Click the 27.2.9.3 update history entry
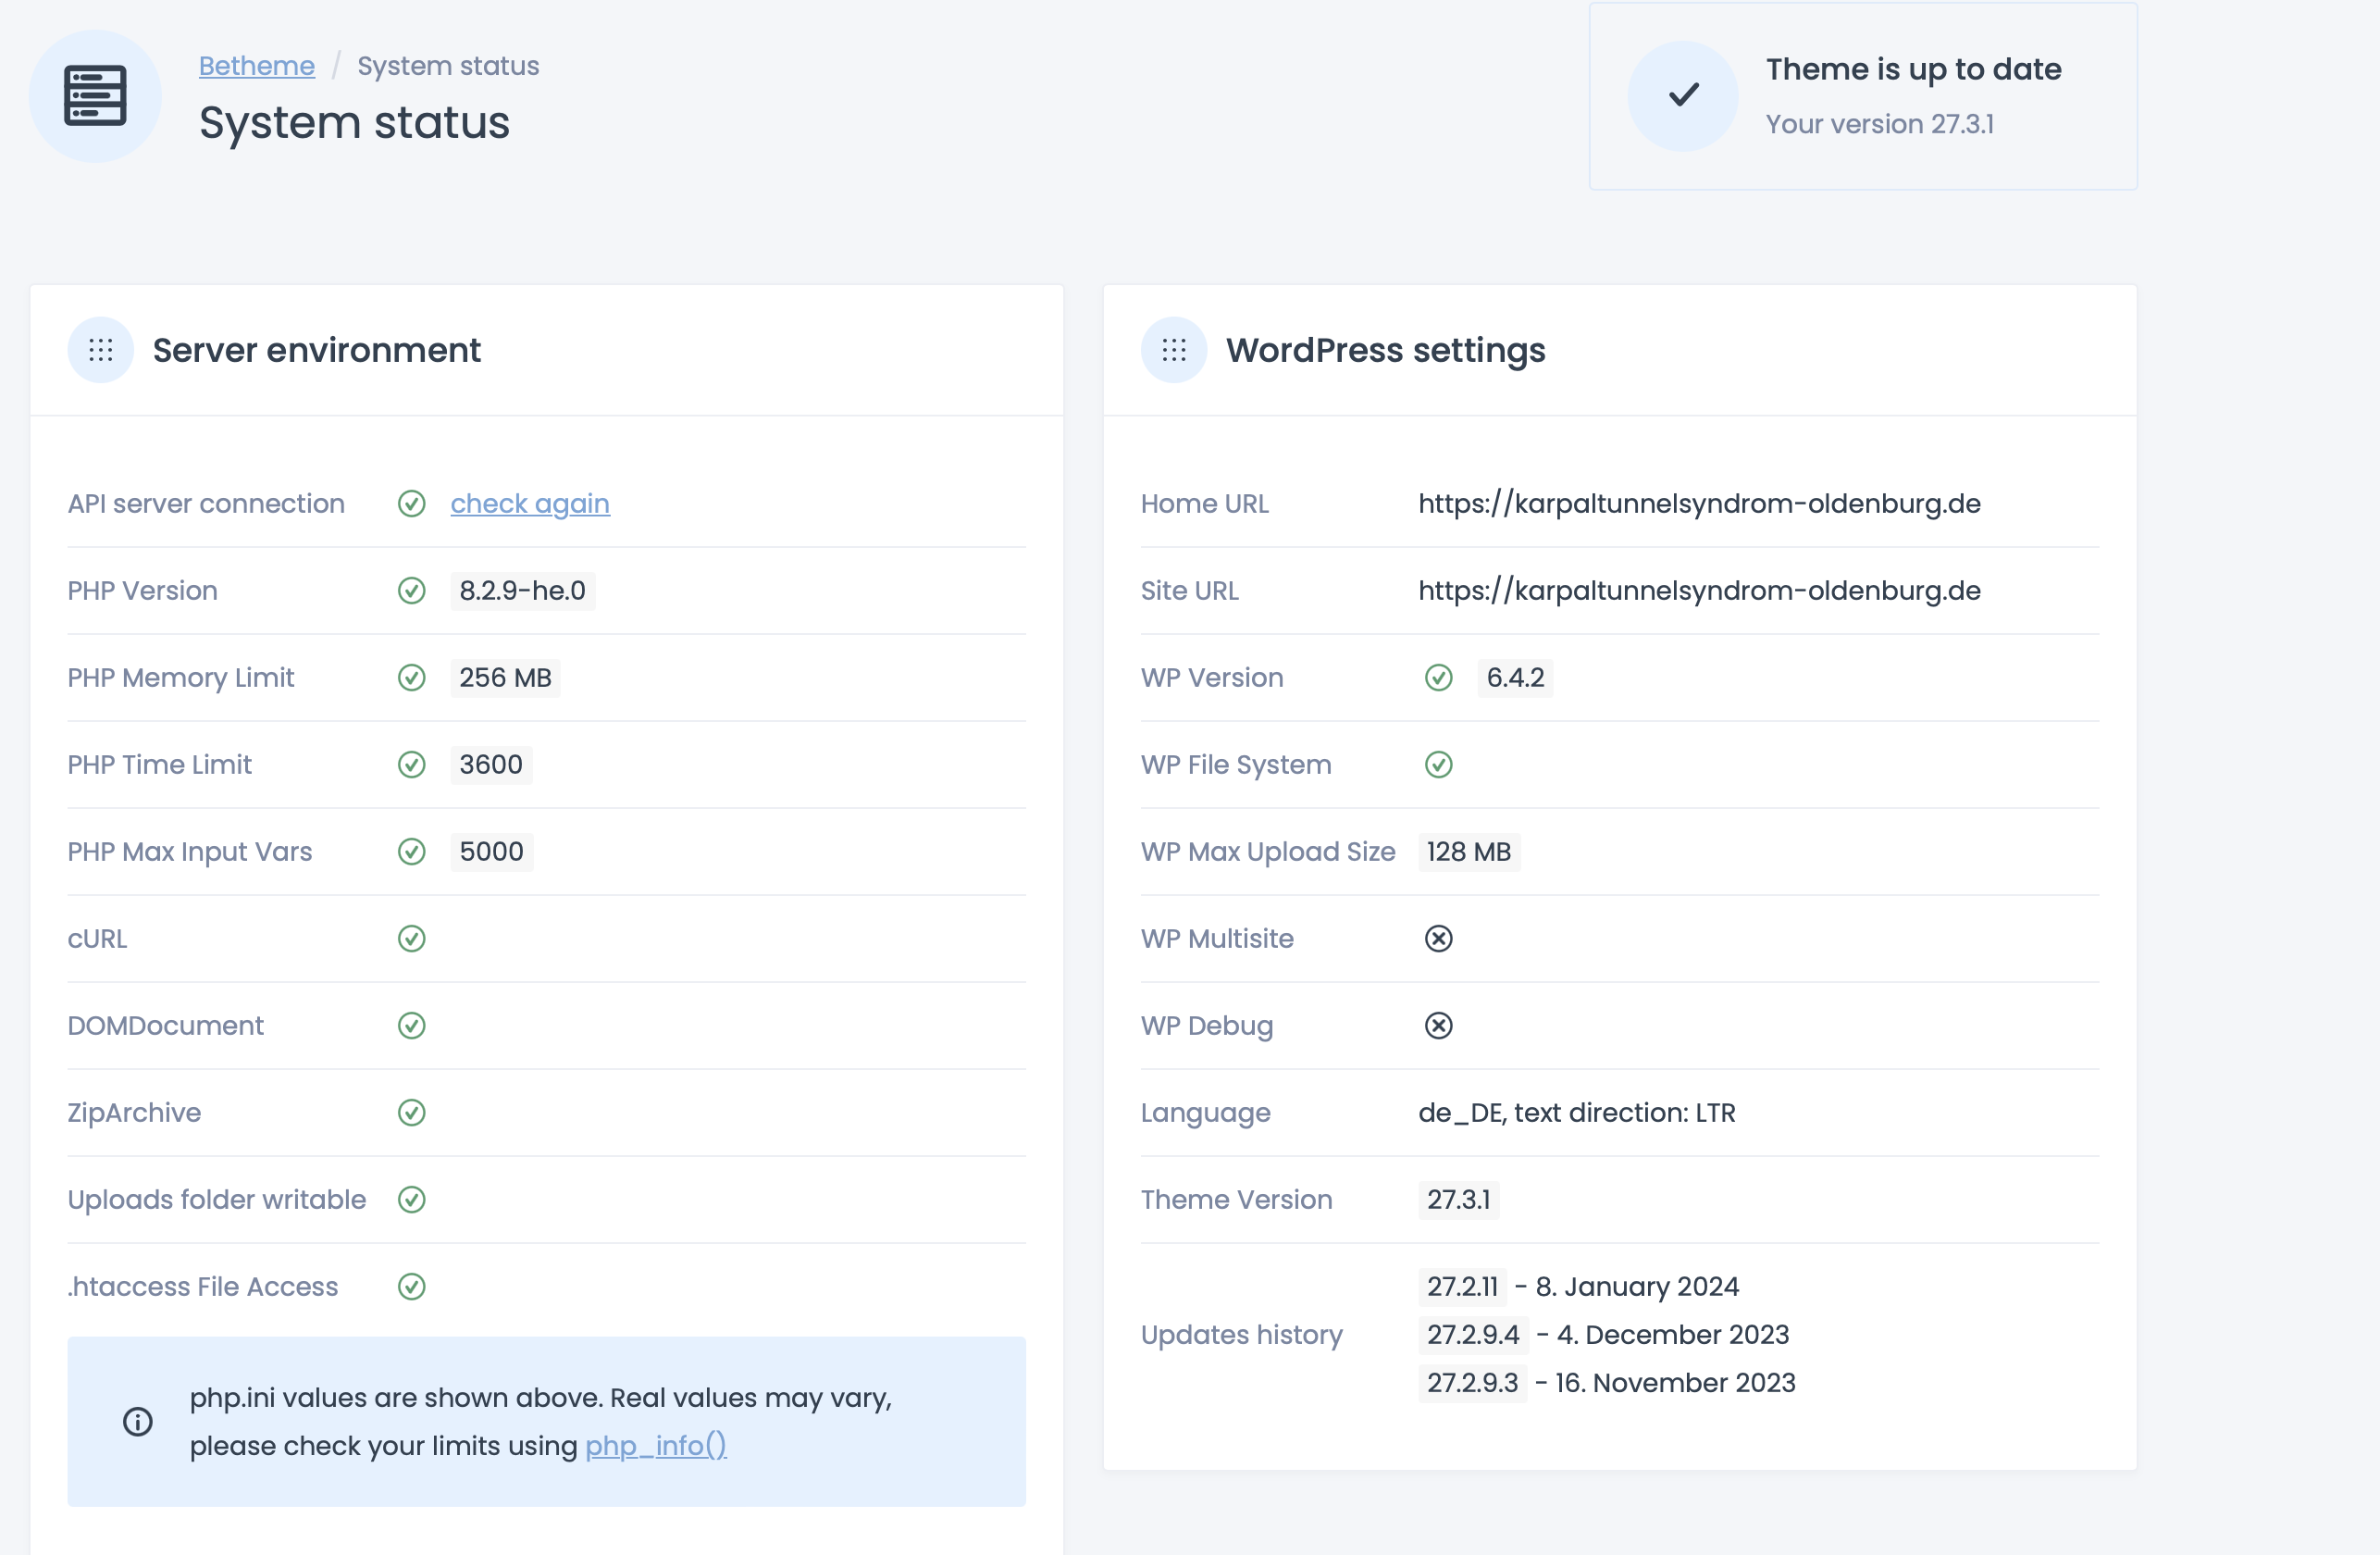 pyautogui.click(x=1607, y=1383)
